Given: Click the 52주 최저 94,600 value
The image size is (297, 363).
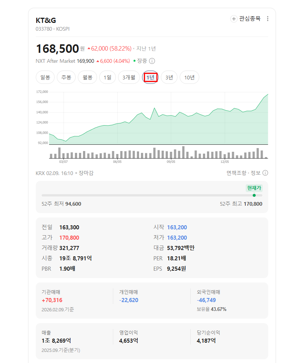Looking at the screenshot, I should (73, 204).
